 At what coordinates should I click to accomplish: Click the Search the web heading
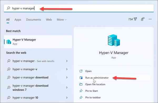16,53
